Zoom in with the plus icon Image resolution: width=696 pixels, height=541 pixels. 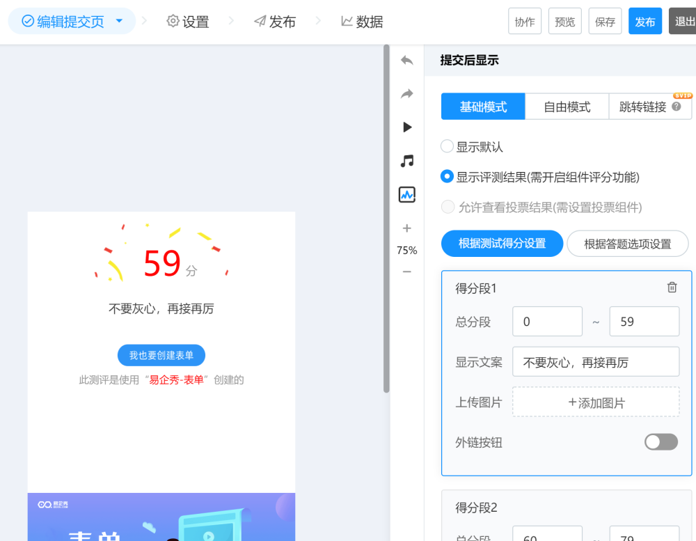(407, 228)
